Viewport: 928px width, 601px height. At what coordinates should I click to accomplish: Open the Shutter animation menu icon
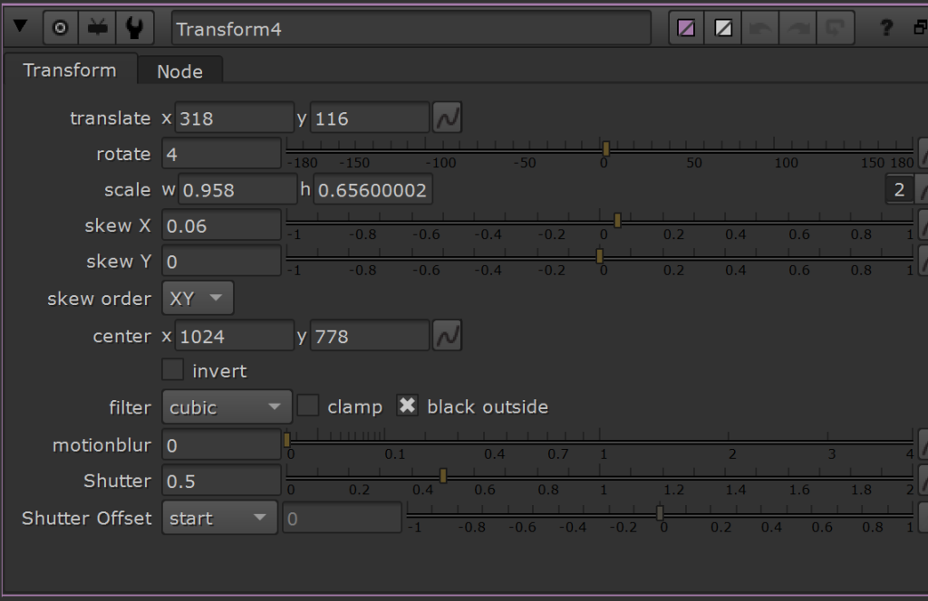[923, 481]
